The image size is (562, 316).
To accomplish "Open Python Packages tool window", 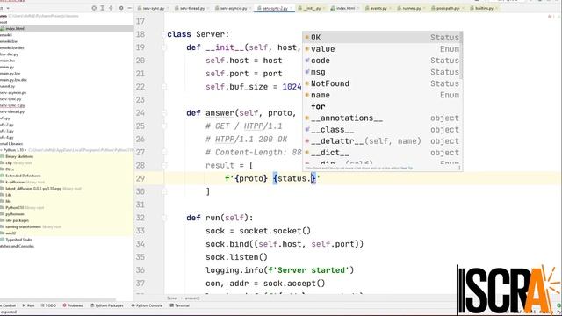I will point(107,305).
